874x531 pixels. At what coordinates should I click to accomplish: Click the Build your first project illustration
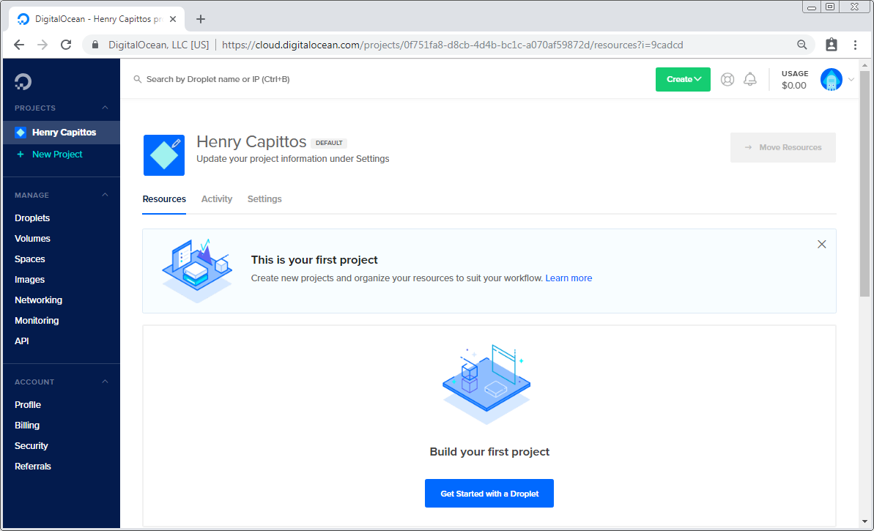pyautogui.click(x=486, y=385)
